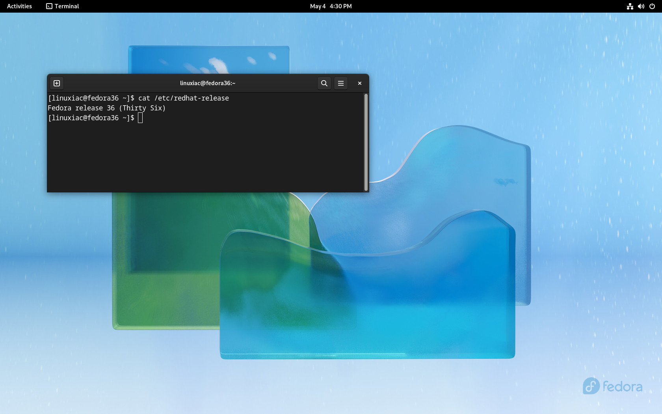Click the 'Fedora release 36 (Thirty Six)' output
The image size is (662, 414).
107,108
